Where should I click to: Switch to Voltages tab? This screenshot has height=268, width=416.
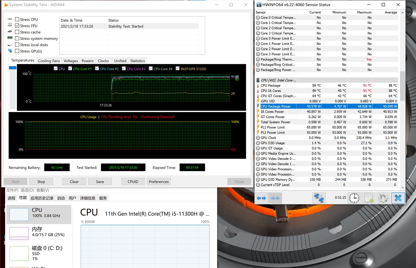click(x=71, y=61)
